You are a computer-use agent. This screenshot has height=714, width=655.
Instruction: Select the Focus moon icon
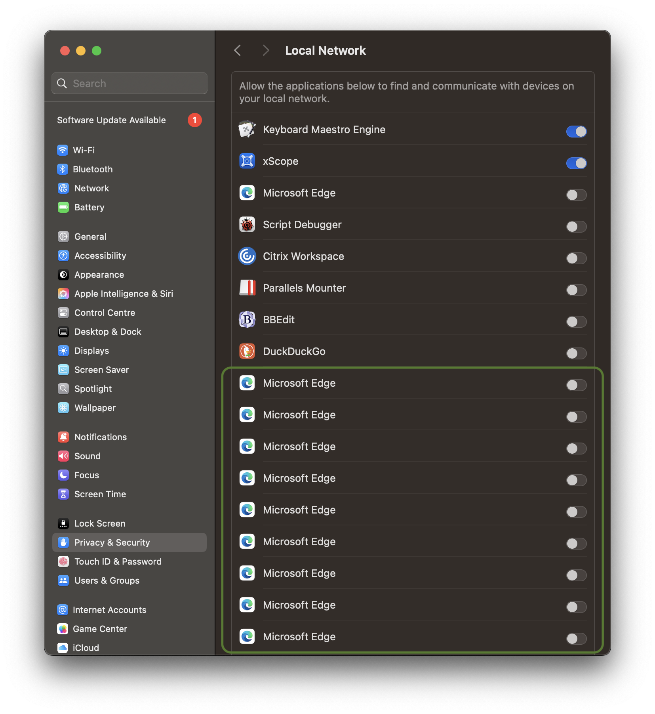click(x=63, y=475)
